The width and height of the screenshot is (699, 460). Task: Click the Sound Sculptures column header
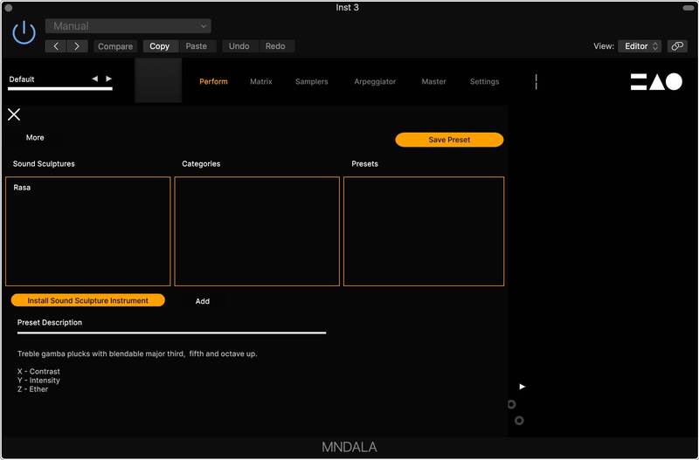click(44, 164)
